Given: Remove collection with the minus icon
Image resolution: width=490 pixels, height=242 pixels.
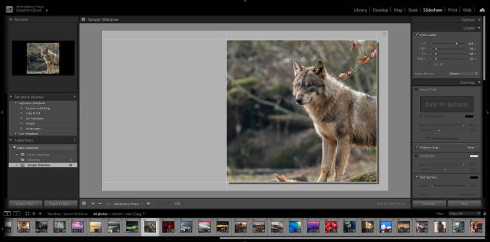Looking at the screenshot, I should click(69, 140).
